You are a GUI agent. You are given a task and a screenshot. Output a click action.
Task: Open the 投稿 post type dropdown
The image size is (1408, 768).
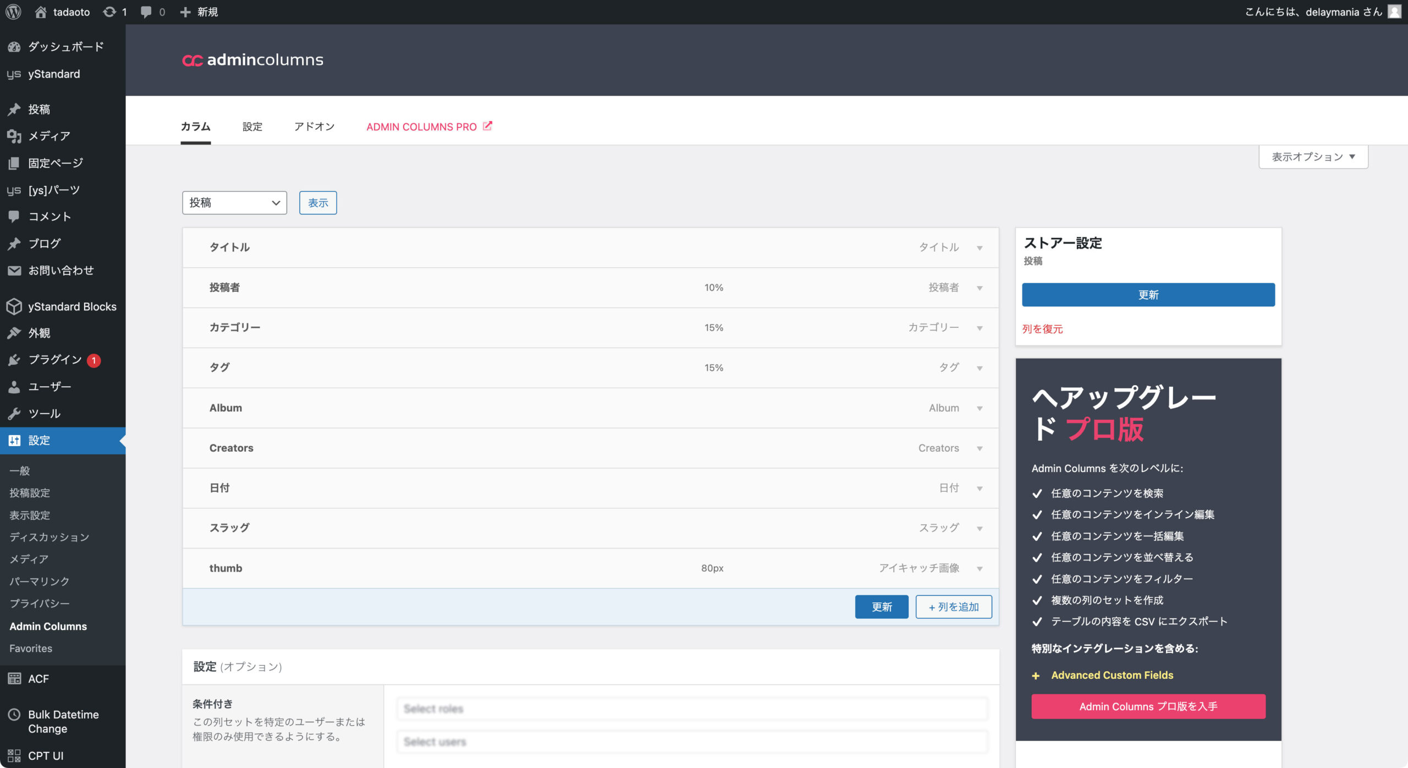tap(234, 202)
